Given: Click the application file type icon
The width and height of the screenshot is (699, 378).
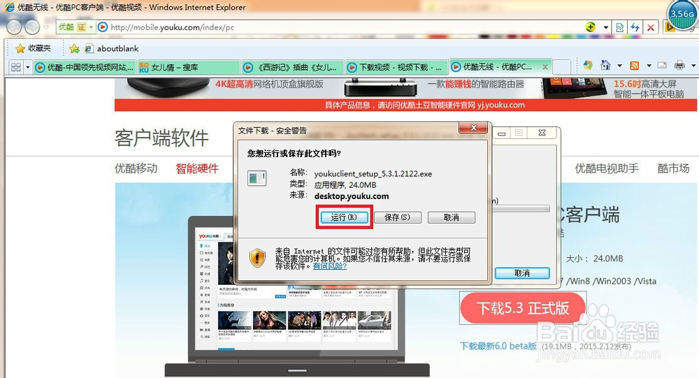Looking at the screenshot, I should (x=257, y=178).
